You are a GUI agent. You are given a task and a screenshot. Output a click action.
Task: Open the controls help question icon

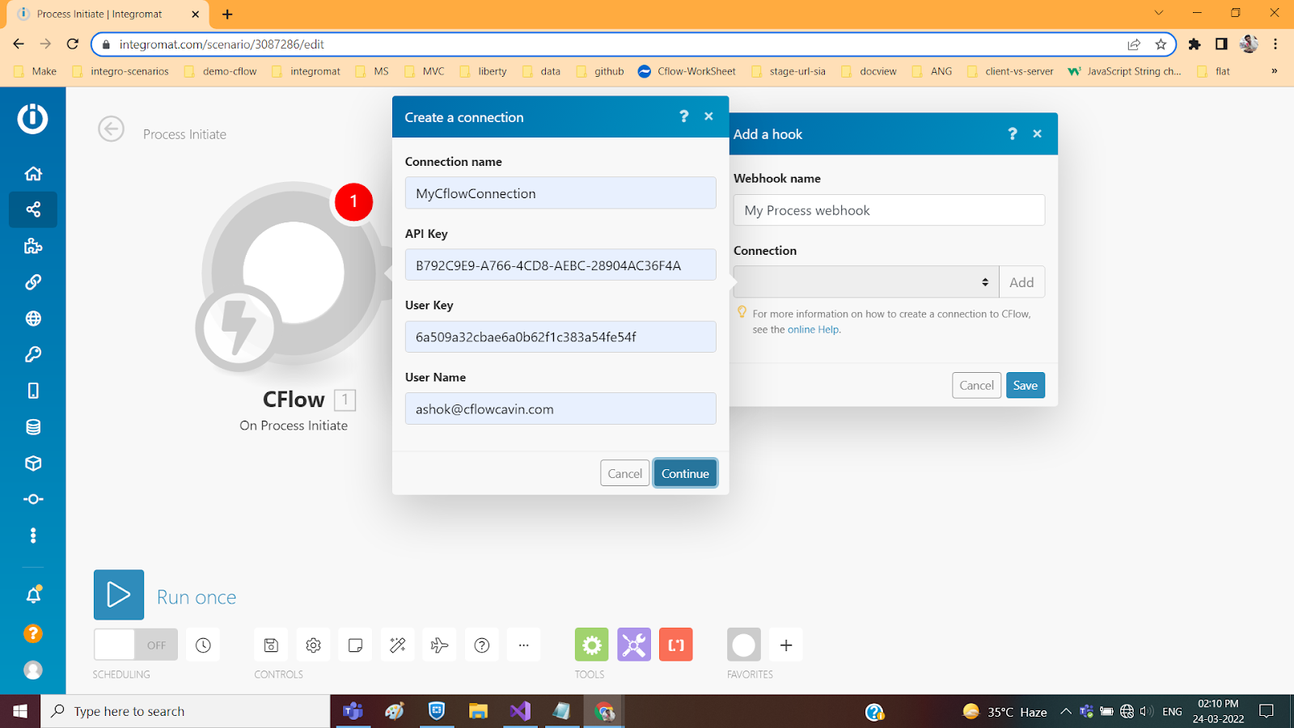[x=482, y=645]
